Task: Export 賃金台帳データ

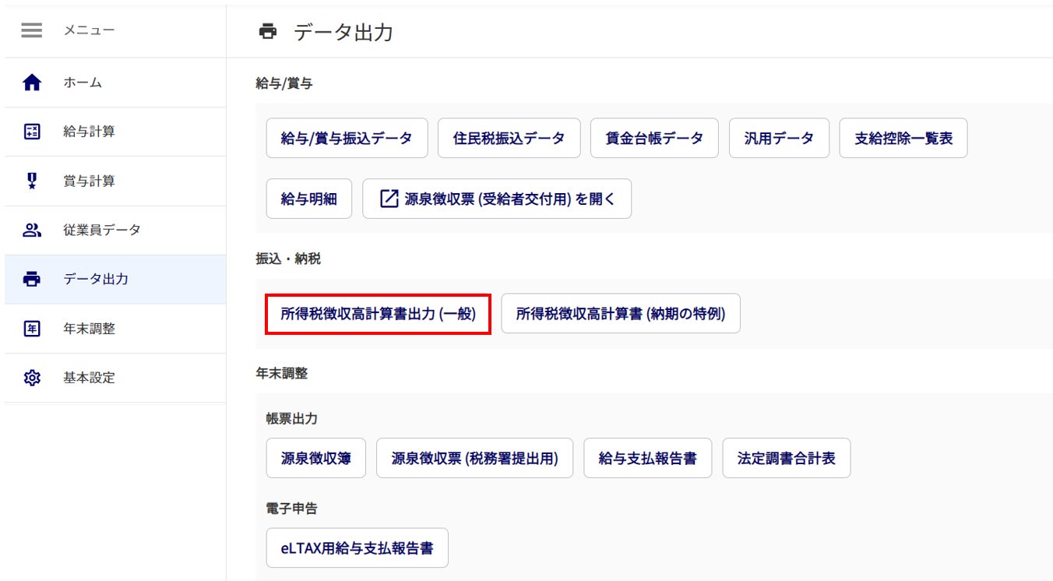Action: point(654,138)
